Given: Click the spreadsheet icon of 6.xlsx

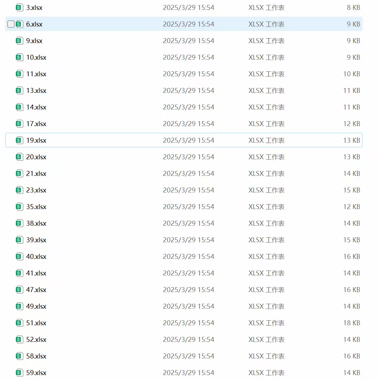Looking at the screenshot, I should pyautogui.click(x=19, y=24).
